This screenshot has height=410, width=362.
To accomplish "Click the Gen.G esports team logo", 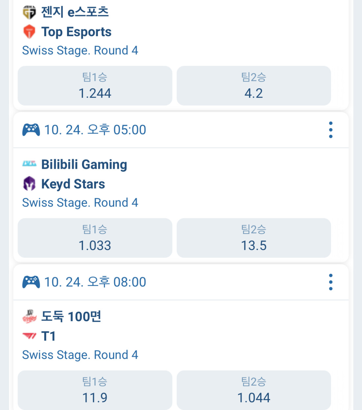I will 29,12.
